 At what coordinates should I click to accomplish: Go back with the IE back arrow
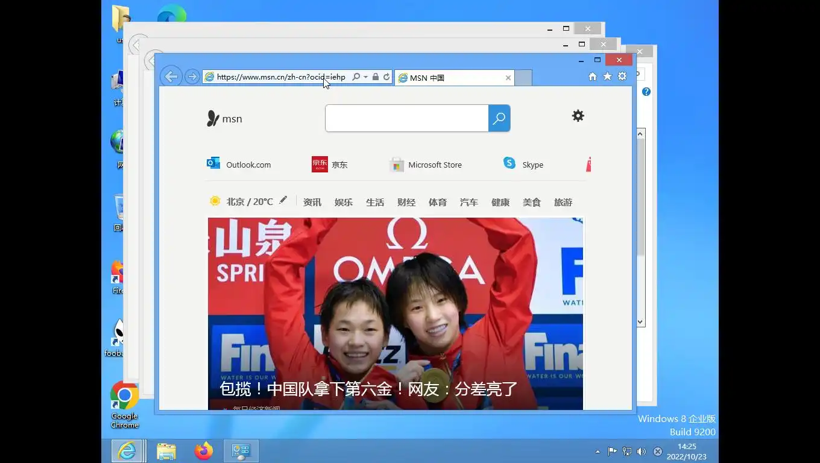[171, 77]
